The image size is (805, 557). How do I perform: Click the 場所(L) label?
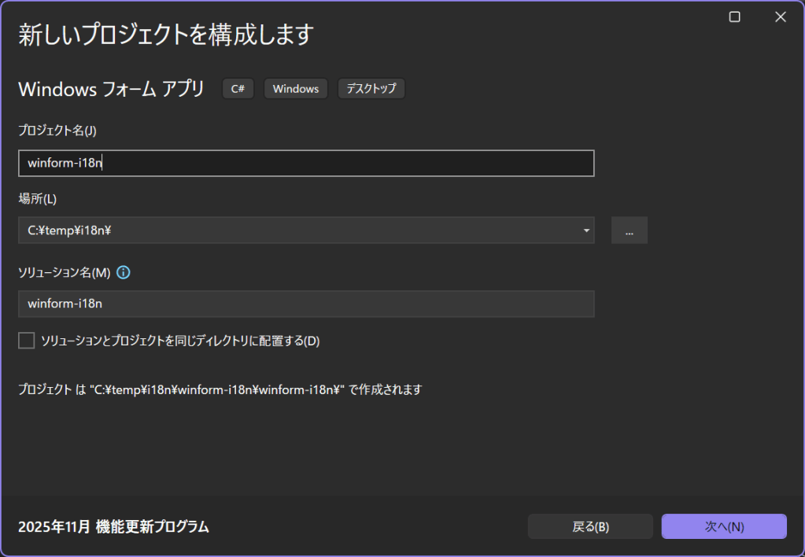(x=37, y=198)
